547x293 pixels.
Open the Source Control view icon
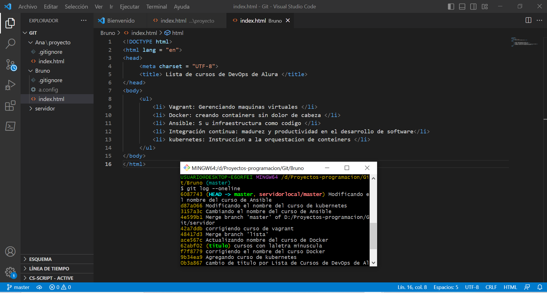point(11,65)
